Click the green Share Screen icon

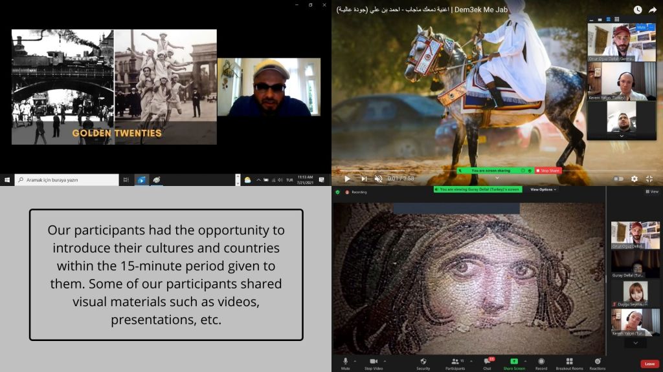point(514,362)
